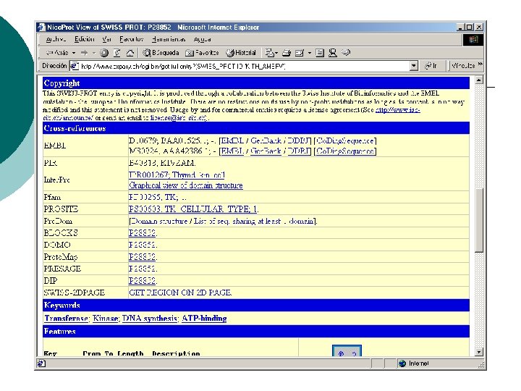This screenshot has width=521, height=391.
Task: Click the IE icon in the title bar
Action: point(41,28)
